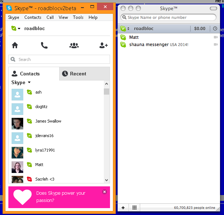The width and height of the screenshot is (224, 215).
Task: Click jdevans16's default avatar
Action: 17,138
